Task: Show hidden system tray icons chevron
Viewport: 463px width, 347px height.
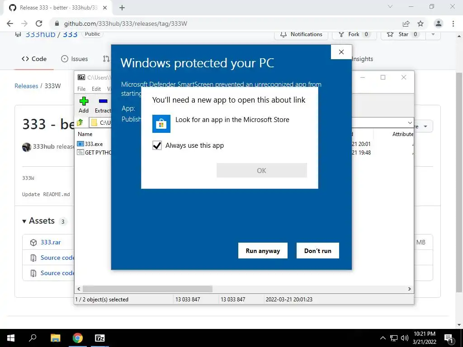Action: pos(383,338)
